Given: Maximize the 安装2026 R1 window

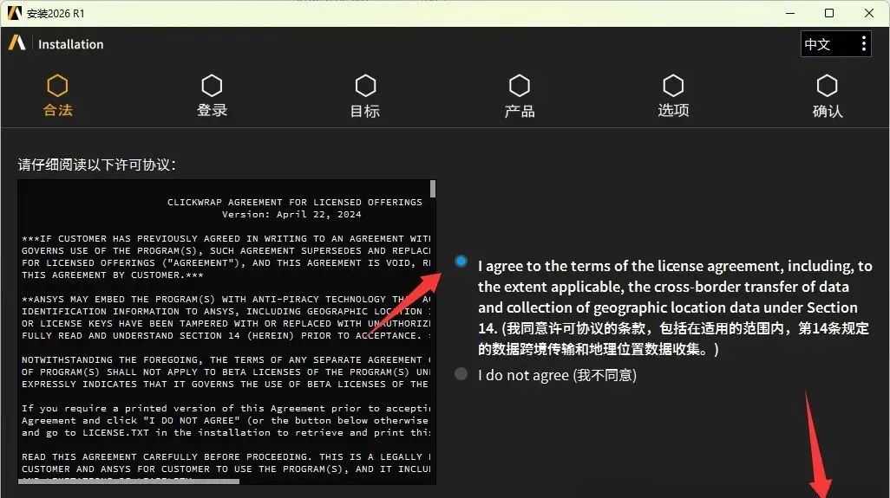Looking at the screenshot, I should click(x=829, y=13).
